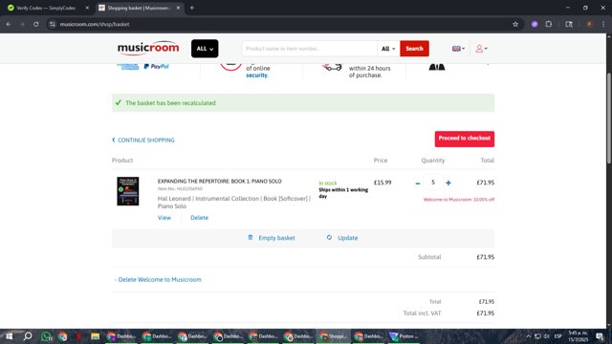Click CONTINUE SHOPPING link
Viewport: 612px width, 344px height.
point(143,140)
